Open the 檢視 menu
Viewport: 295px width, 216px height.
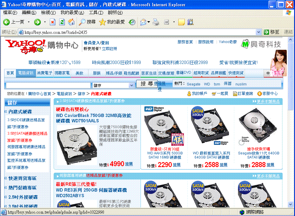click(x=48, y=13)
